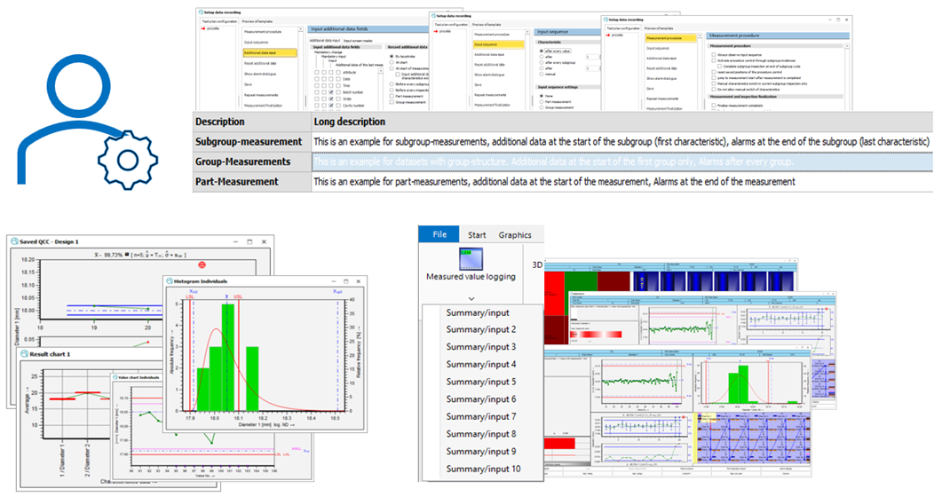Enable 'Activate procedure control through subgroup instances'
Screen dimensions: 942x497
[714, 60]
